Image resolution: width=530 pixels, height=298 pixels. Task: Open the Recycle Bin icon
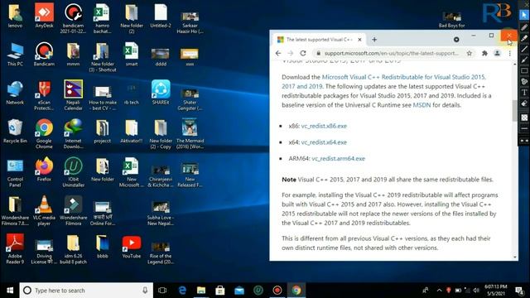click(x=15, y=131)
